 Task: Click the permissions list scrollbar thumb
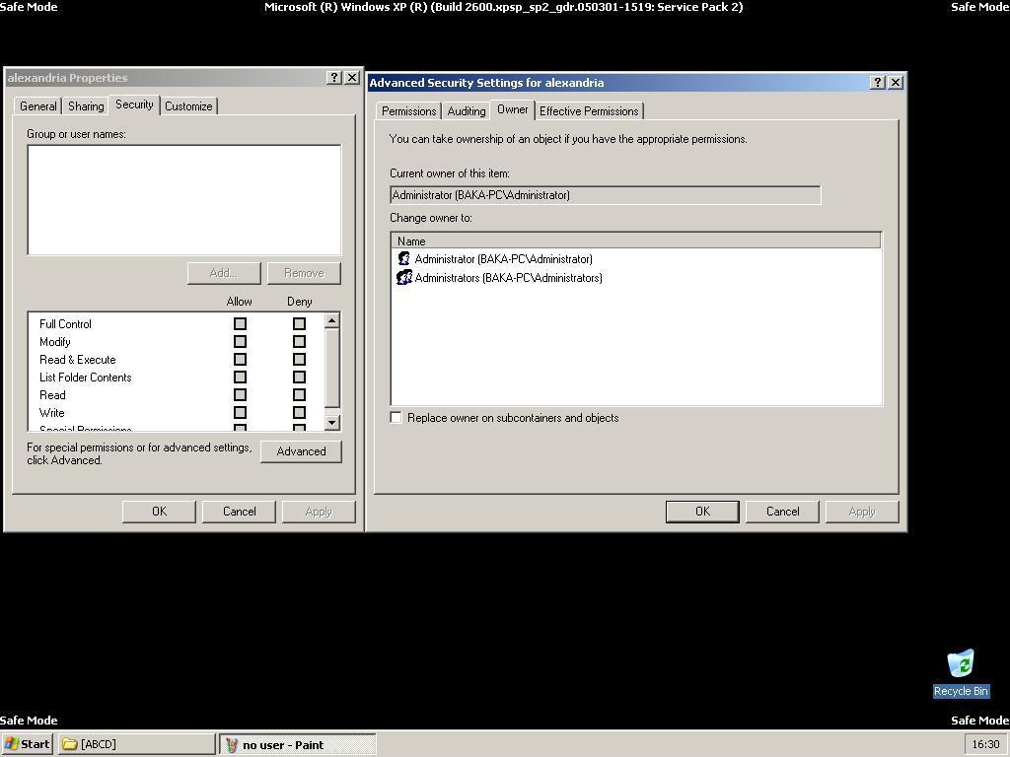coord(331,368)
